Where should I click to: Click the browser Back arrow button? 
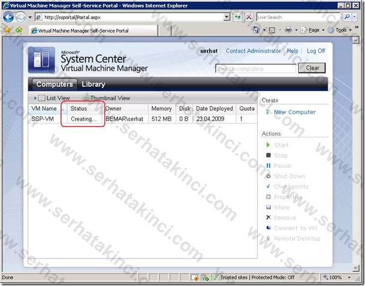pyautogui.click(x=8, y=17)
